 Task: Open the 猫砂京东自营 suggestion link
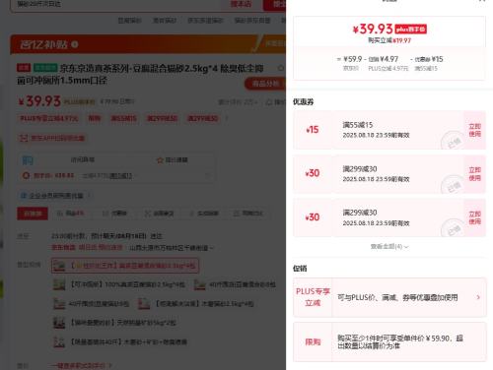tap(252, 21)
